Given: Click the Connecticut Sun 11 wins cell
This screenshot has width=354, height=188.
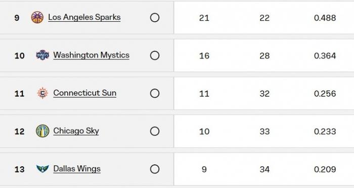Looking at the screenshot, I should pos(204,94).
